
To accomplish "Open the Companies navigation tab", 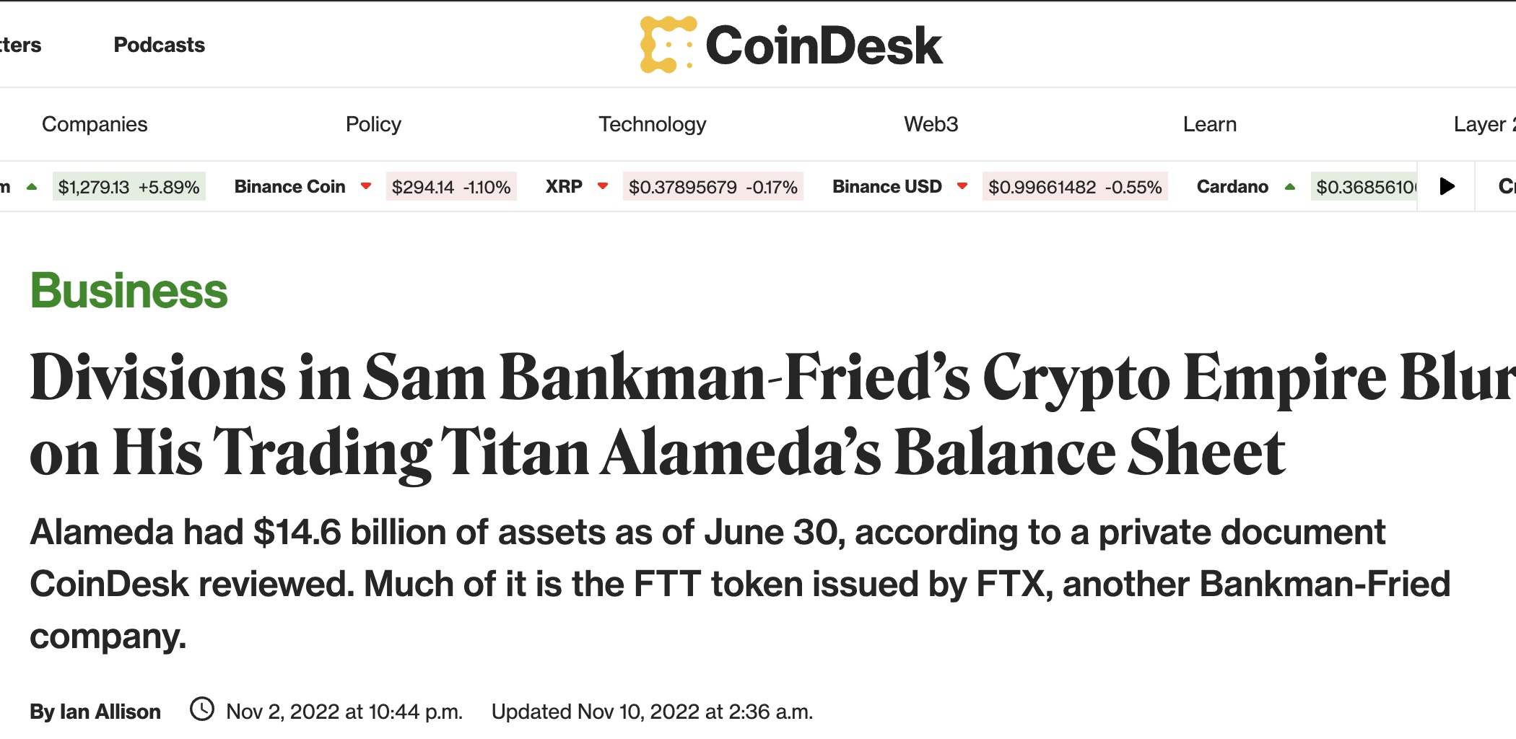I will [x=95, y=124].
